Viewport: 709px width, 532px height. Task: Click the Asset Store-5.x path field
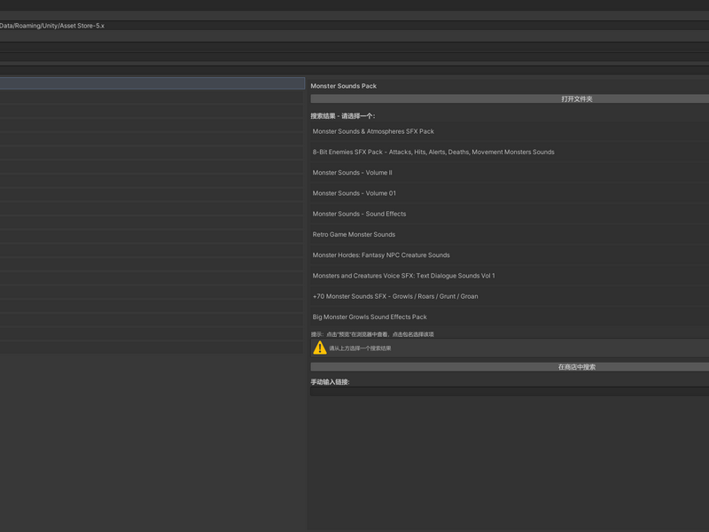[354, 26]
